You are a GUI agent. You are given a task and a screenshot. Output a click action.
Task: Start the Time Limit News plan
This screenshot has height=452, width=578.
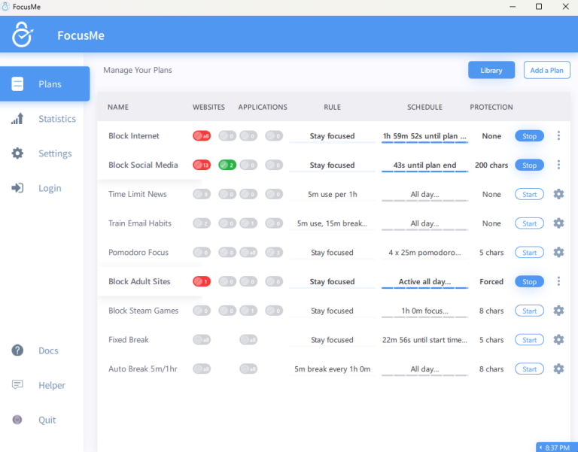[529, 194]
